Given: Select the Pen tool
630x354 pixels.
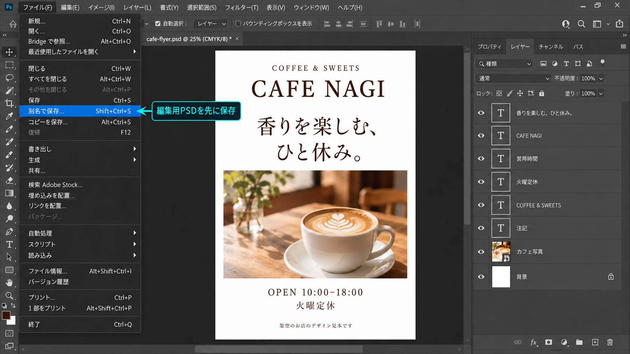Looking at the screenshot, I should coord(9,232).
